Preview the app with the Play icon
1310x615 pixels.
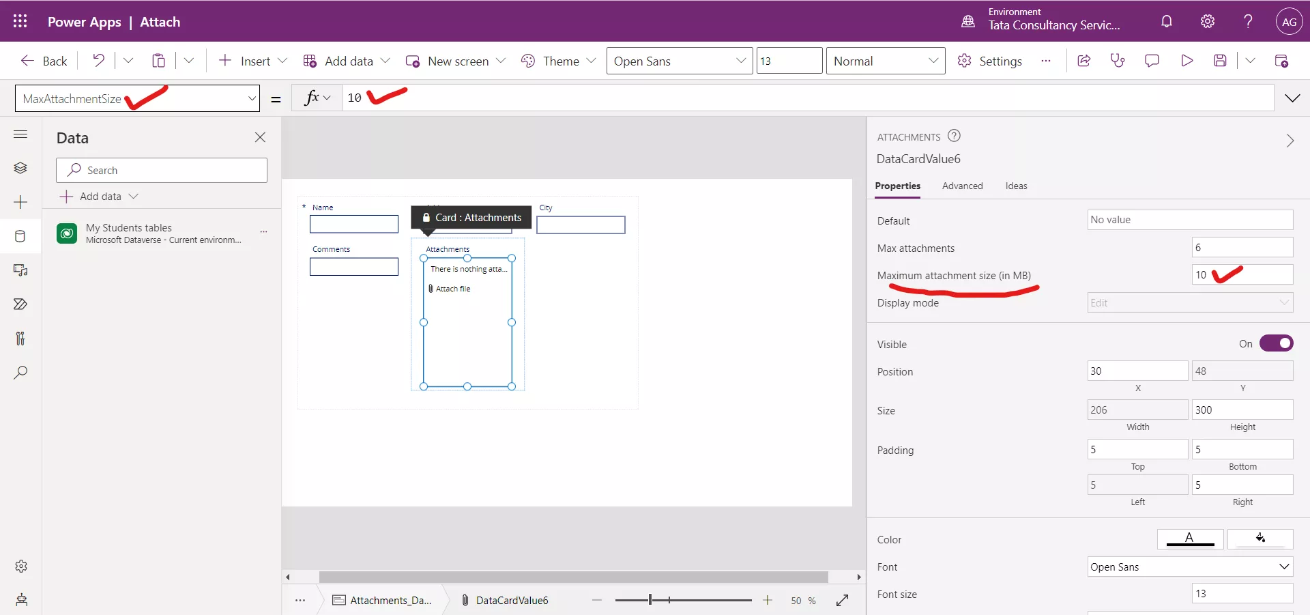click(1187, 61)
